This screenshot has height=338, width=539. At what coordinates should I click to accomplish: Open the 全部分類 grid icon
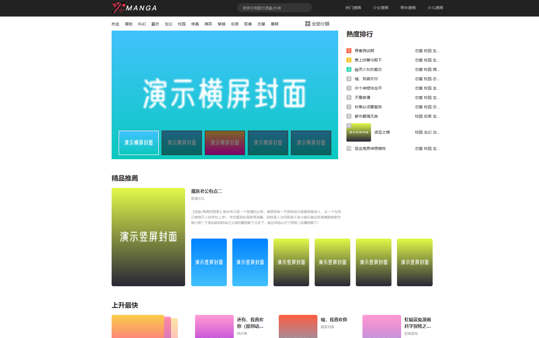tap(307, 24)
